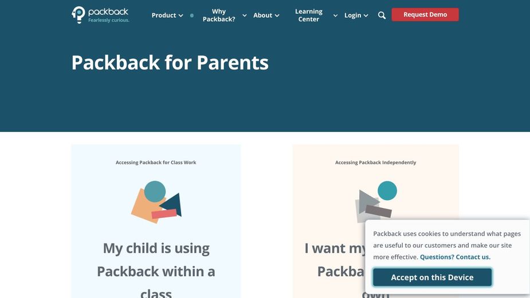The image size is (530, 298).
Task: Open the About menu item
Action: coord(263,15)
